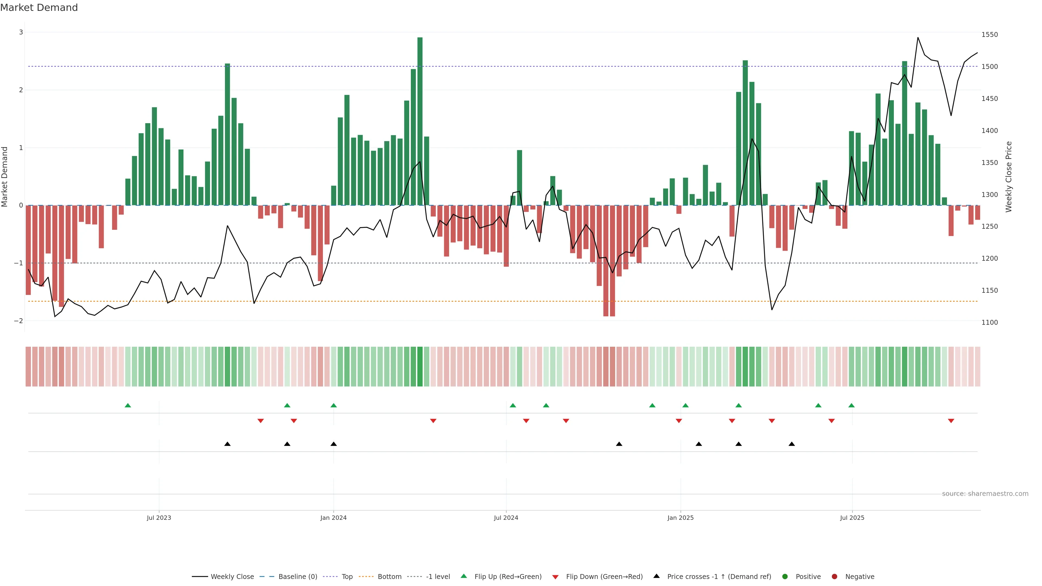The width and height of the screenshot is (1042, 586).
Task: Click the -1 level legend item
Action: point(438,576)
